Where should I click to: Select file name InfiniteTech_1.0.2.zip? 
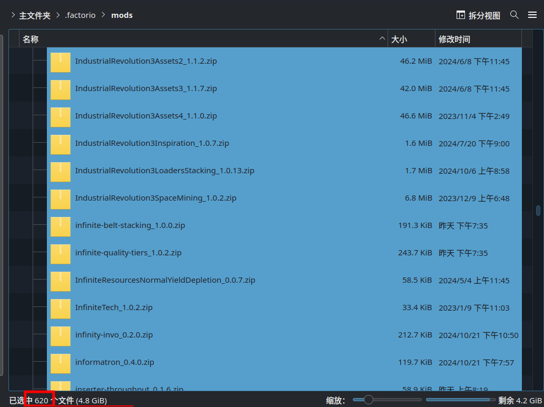coord(114,308)
